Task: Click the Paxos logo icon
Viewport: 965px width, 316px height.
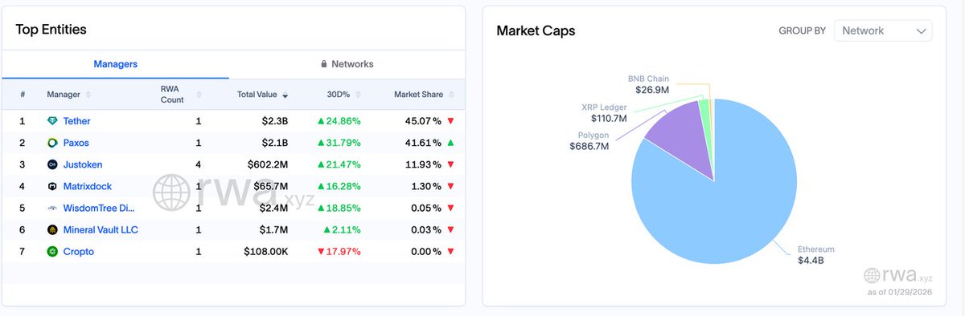Action: 52,143
